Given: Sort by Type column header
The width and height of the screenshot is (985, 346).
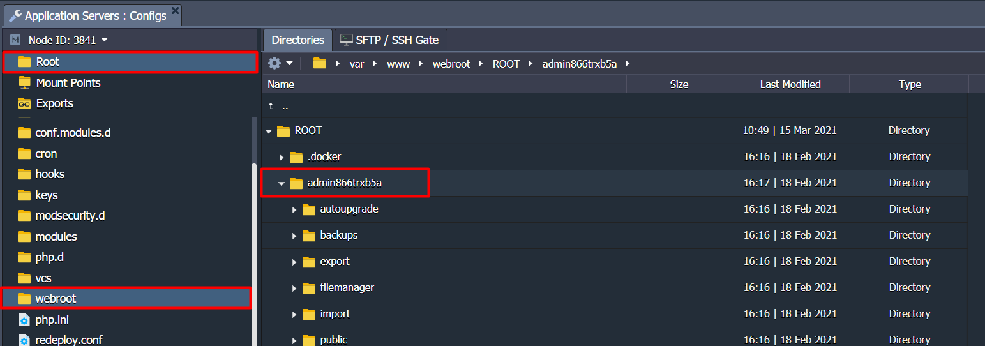Looking at the screenshot, I should (910, 84).
